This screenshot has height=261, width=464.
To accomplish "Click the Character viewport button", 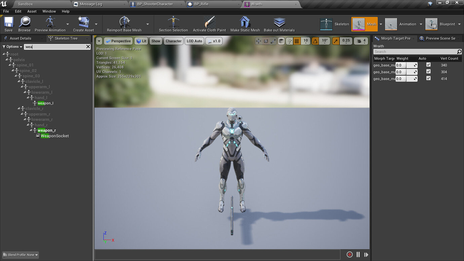I will 173,41.
